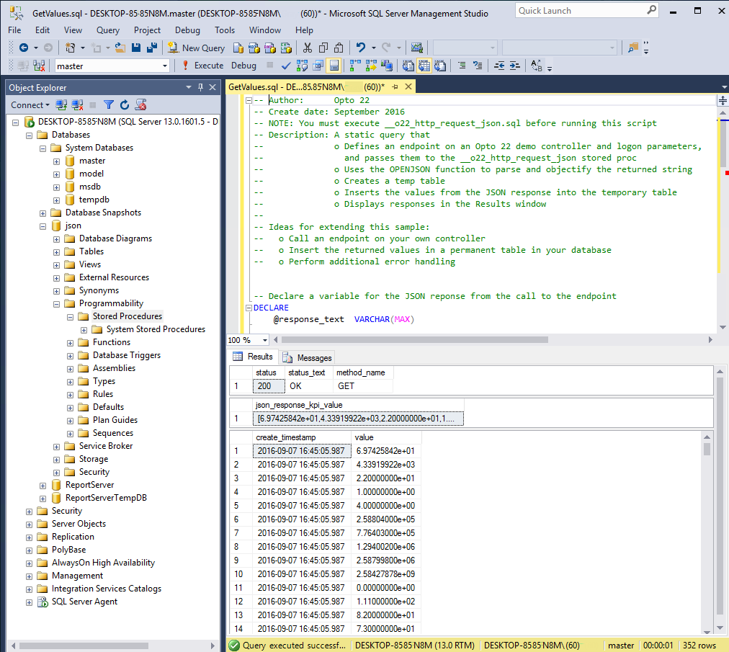This screenshot has width=729, height=652.
Task: Click the Change Connection icon
Action: pyautogui.click(x=40, y=66)
